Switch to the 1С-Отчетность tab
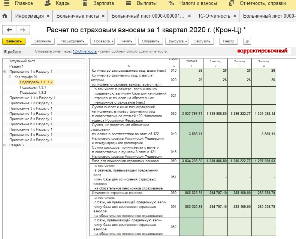This screenshot has height=239, width=296. tap(214, 16)
